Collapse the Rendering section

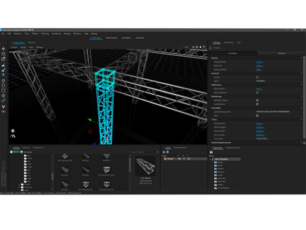click(301, 96)
